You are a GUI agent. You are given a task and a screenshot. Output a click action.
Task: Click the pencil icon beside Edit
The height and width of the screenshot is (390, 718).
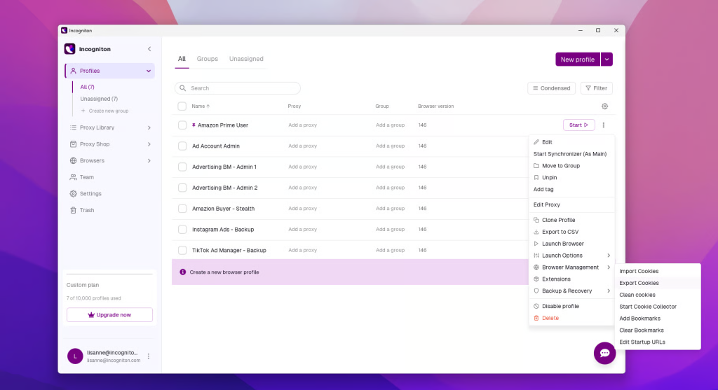(536, 142)
